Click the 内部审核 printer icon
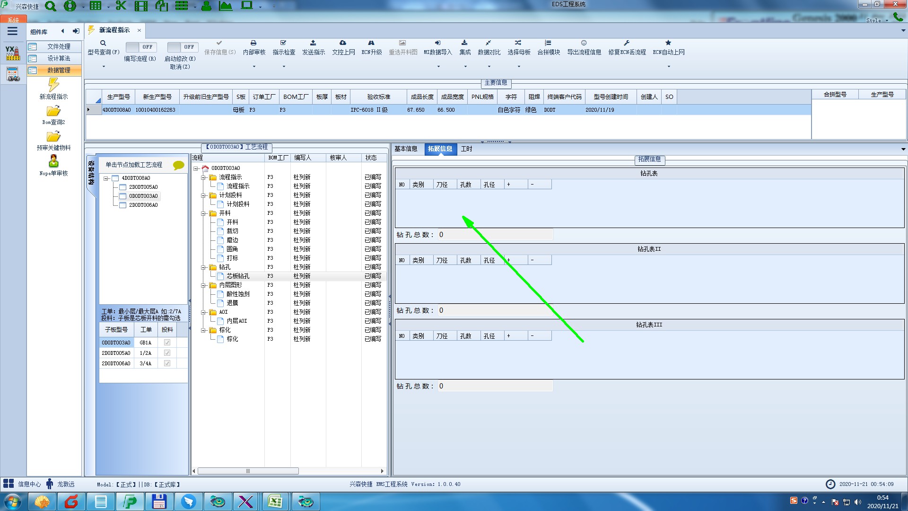 tap(253, 43)
